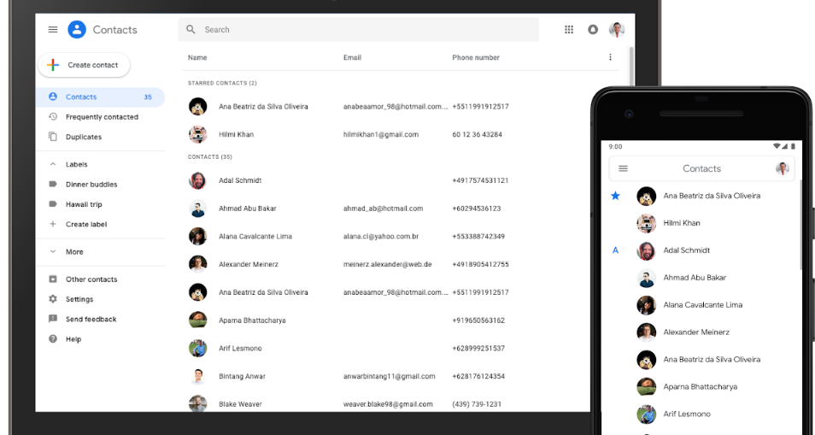Click the Hawaii trip label tag icon
The image size is (815, 435).
click(52, 204)
